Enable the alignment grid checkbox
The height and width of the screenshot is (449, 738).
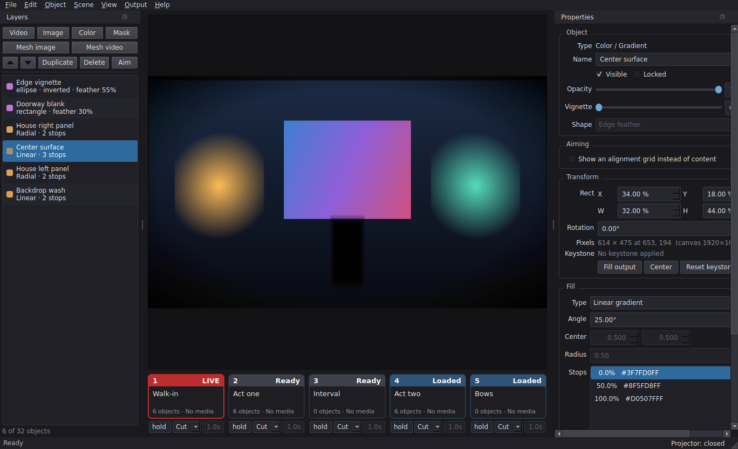tap(572, 159)
